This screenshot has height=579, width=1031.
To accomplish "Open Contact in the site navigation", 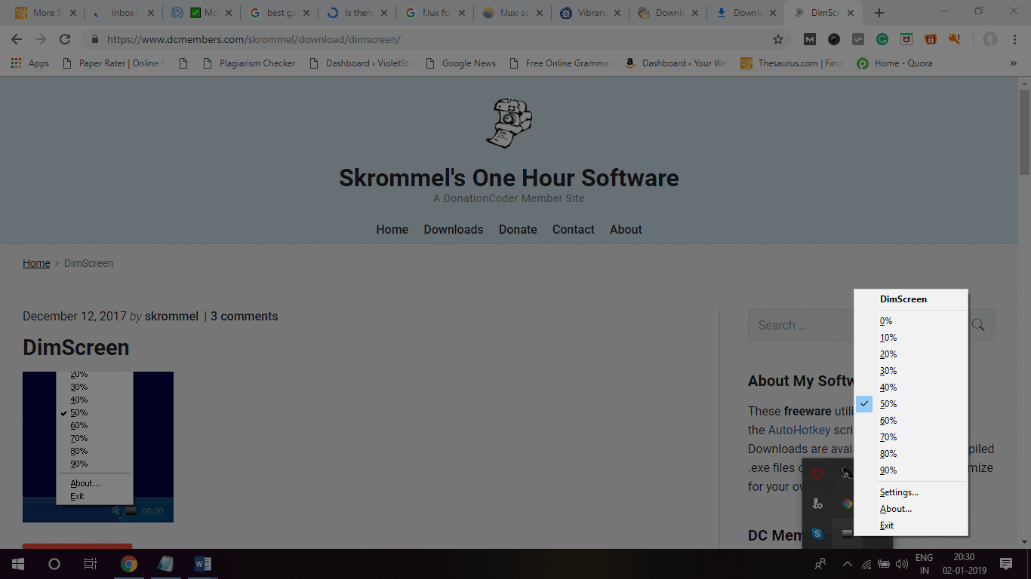I will (x=573, y=229).
